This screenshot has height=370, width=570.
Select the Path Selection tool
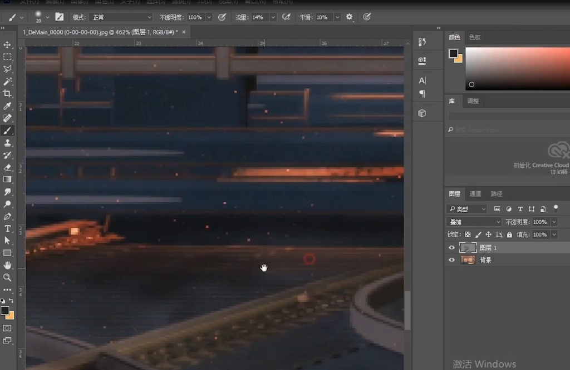pos(7,241)
